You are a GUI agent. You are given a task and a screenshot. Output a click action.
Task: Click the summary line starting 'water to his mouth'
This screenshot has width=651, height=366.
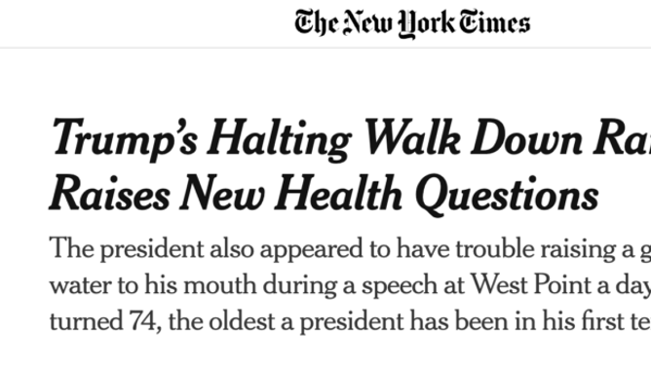(350, 285)
